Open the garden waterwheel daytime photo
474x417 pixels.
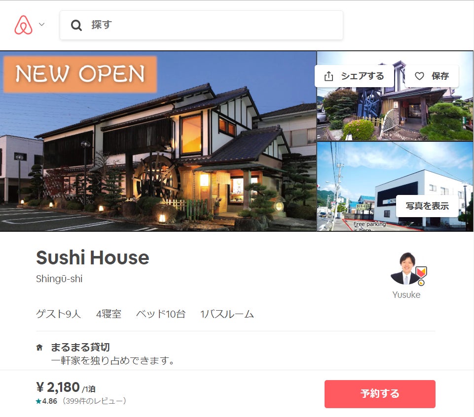395,96
